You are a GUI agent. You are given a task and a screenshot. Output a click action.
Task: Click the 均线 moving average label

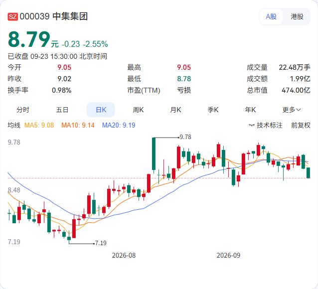coord(14,125)
